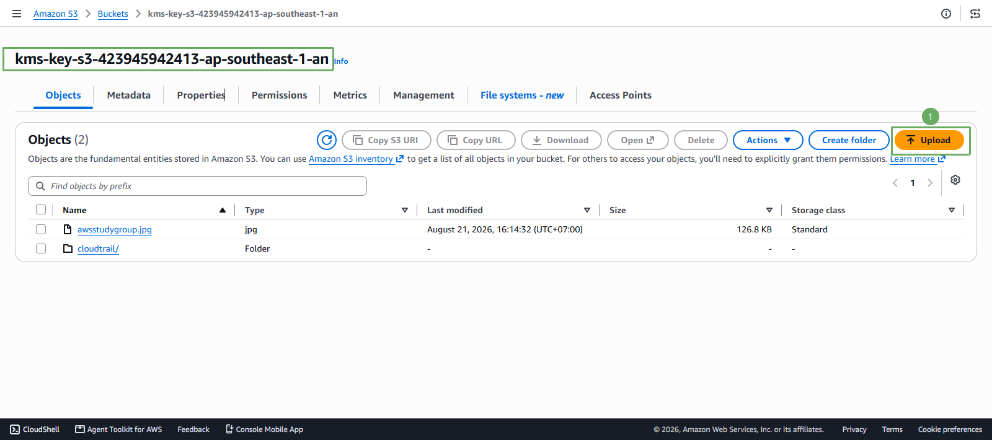Click the folder icon beside cloudtrail/
This screenshot has width=992, height=440.
[68, 249]
